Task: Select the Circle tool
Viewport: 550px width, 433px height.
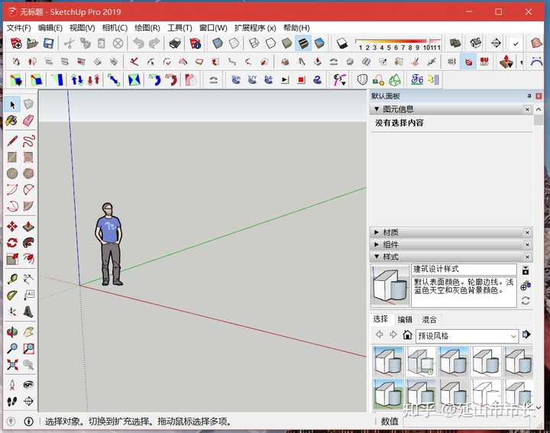Action: click(12, 173)
